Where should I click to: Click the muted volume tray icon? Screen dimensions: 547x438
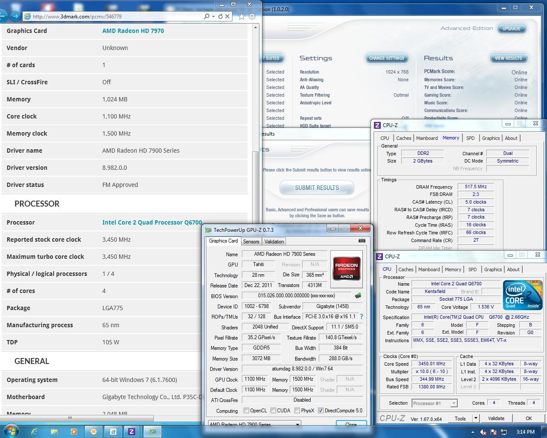(x=484, y=432)
